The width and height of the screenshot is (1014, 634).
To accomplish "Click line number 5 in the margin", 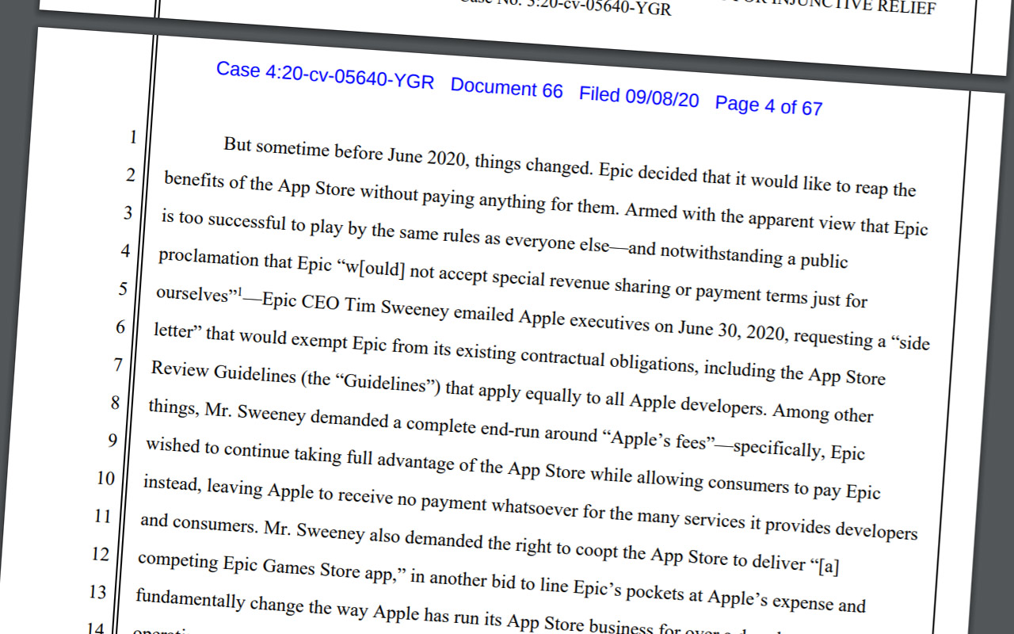I will [x=122, y=288].
